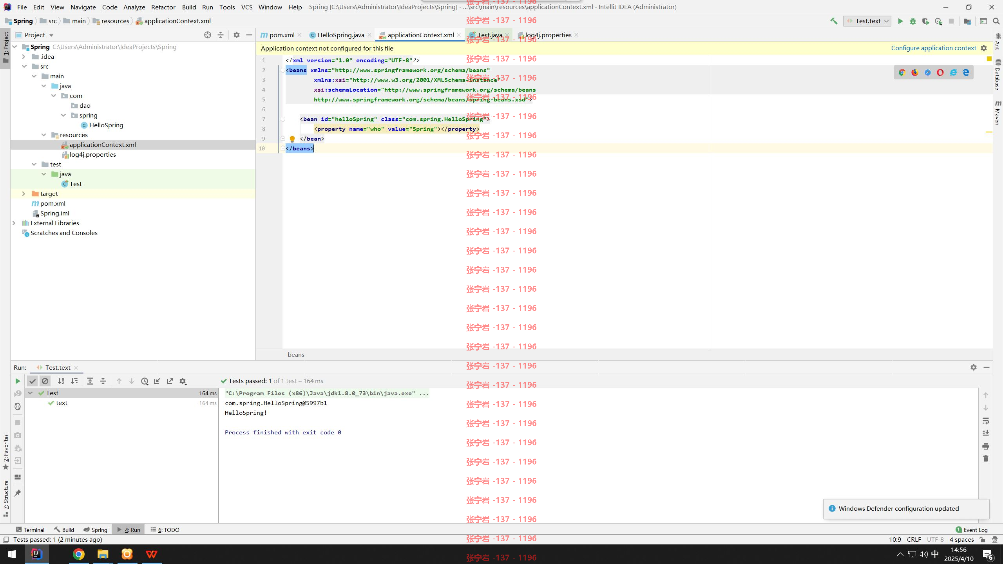
Task: Open preview in Safari browser icon
Action: point(927,72)
